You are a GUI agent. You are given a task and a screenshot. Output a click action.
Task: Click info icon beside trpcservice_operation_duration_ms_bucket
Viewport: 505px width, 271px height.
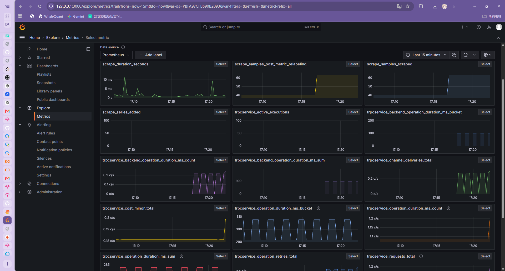[319, 208]
